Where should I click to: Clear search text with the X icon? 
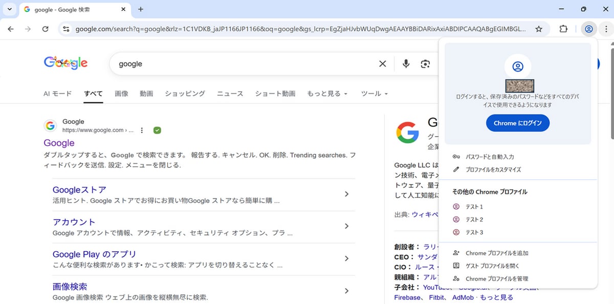(382, 64)
